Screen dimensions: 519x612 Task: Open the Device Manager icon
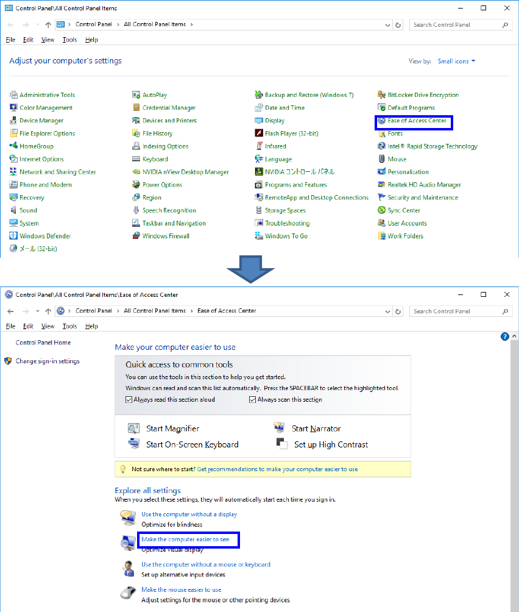tap(13, 120)
